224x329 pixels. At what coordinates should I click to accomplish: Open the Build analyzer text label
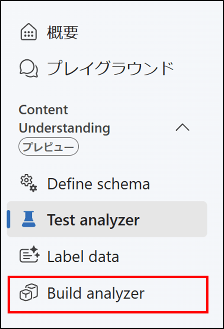pyautogui.click(x=96, y=293)
